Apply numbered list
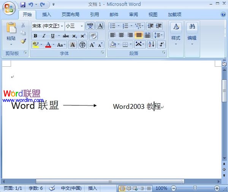The image size is (228, 192). 125,26
